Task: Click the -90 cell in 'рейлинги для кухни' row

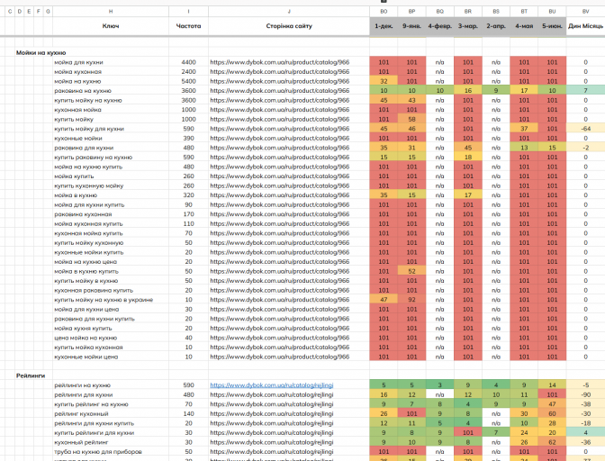Action: pos(585,394)
